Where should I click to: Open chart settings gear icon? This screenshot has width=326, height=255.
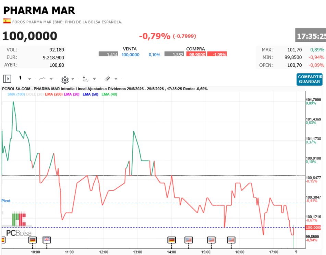[65, 80]
